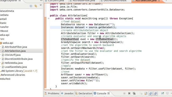Switch to the Declaration tab
Viewport: 172px width, 97px height.
pyautogui.click(x=84, y=93)
